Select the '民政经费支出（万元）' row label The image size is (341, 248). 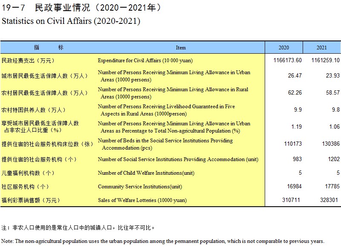[28, 61]
